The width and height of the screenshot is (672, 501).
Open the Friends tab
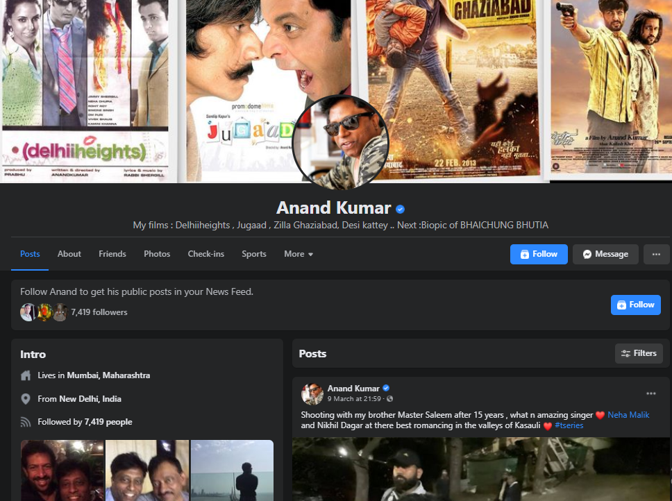point(112,254)
